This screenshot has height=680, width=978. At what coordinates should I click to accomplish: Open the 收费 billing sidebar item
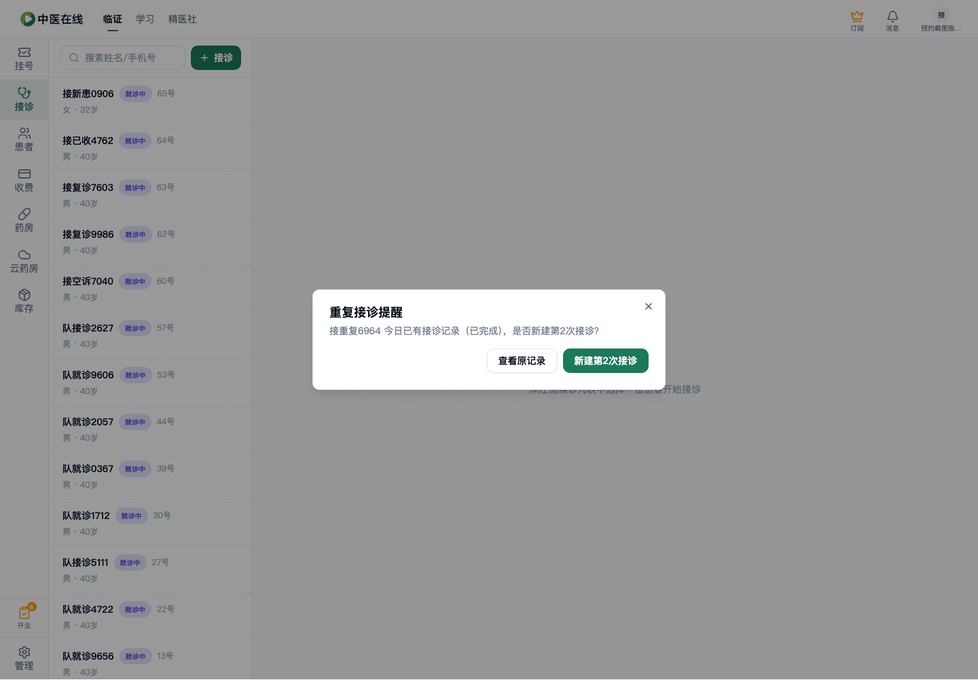point(24,181)
